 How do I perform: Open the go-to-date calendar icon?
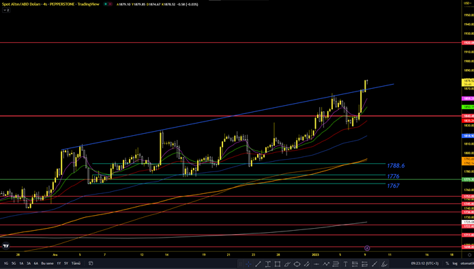(x=91, y=264)
